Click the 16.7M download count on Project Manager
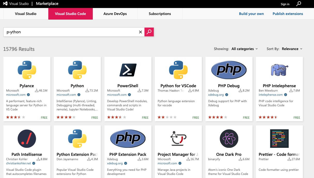314x178 pixels. (194, 159)
